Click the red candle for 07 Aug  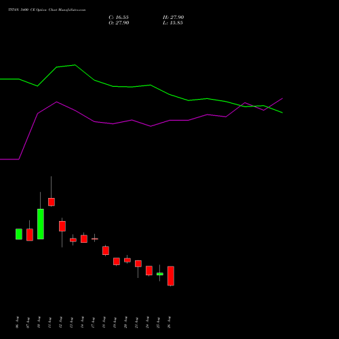tap(30, 235)
